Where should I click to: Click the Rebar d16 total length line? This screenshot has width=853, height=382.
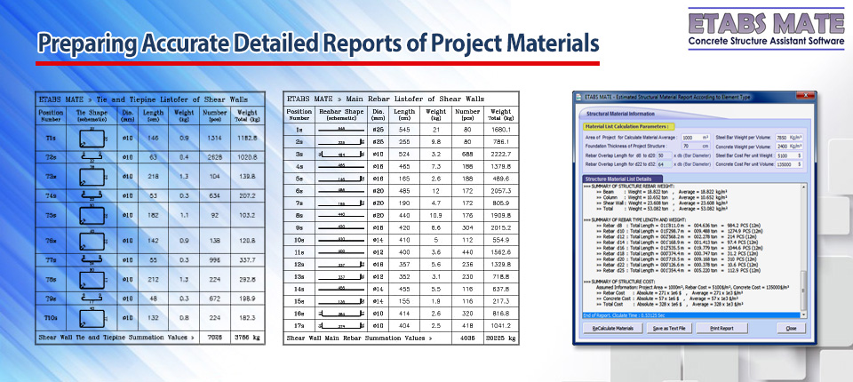click(x=680, y=248)
